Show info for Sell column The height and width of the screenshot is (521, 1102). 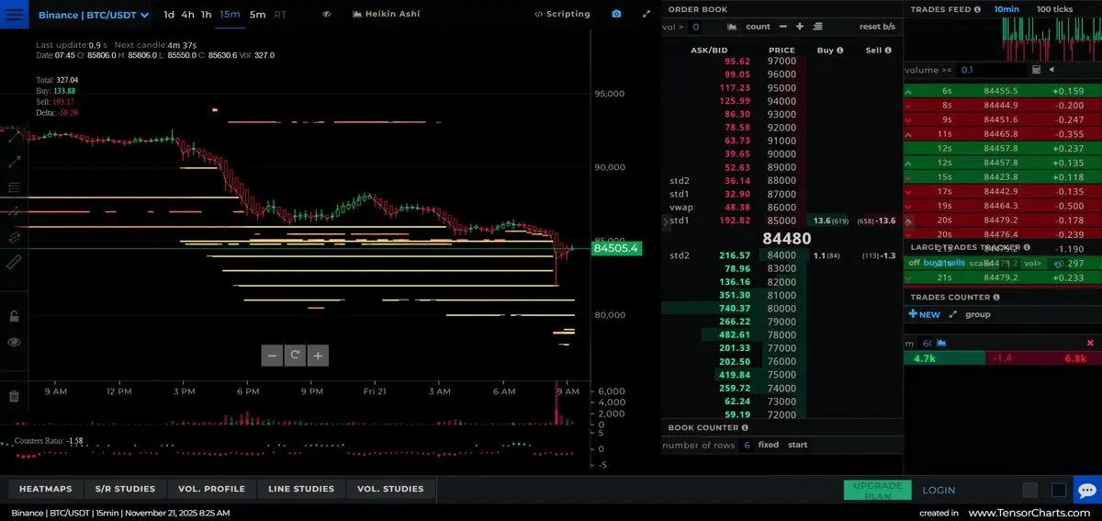(x=886, y=51)
